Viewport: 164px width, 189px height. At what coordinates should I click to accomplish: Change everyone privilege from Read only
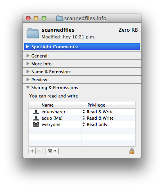click(x=95, y=124)
